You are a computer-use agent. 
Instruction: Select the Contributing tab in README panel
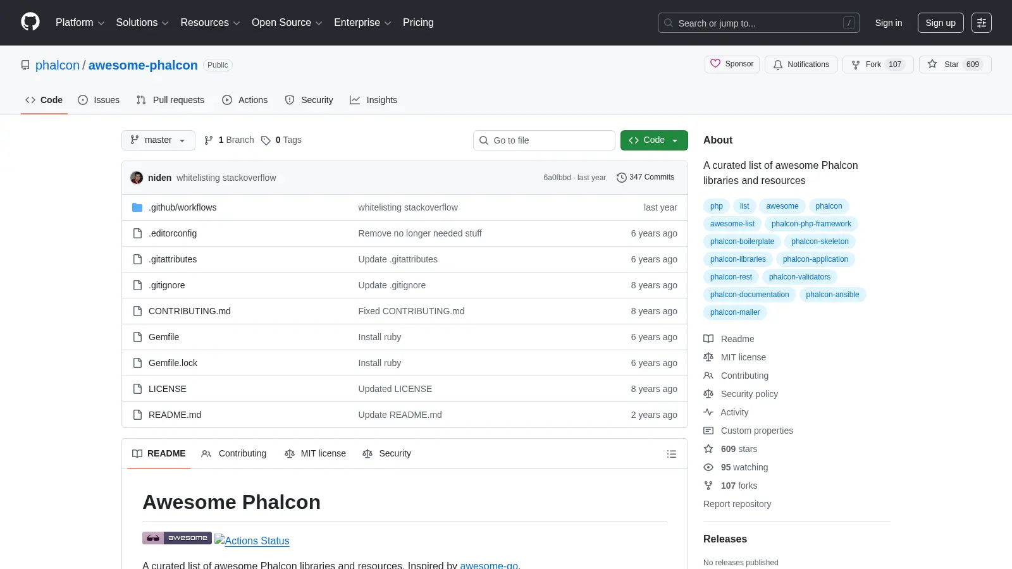click(234, 454)
